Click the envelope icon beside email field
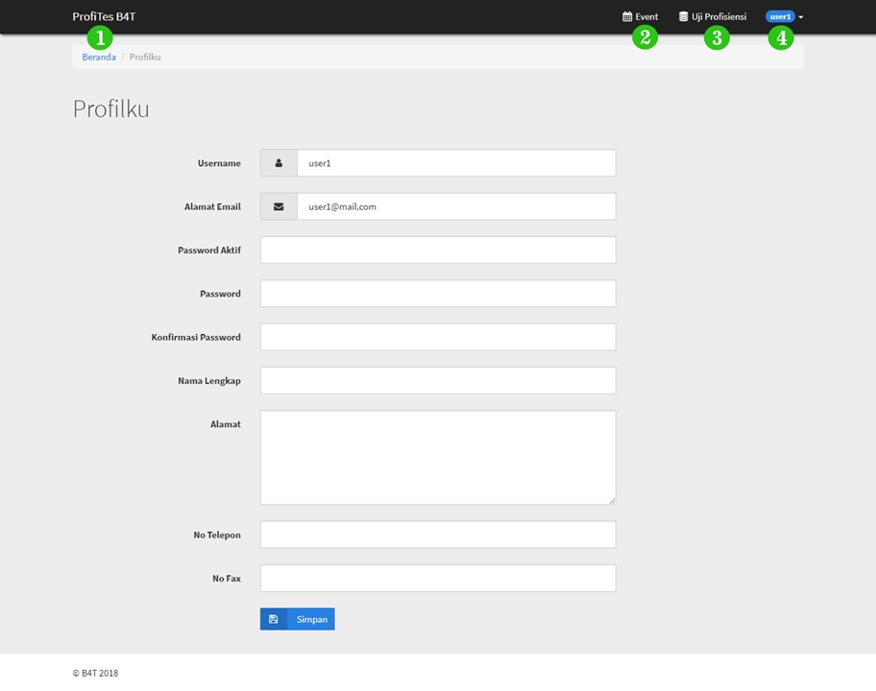Screen dimensions: 876x691 point(279,206)
